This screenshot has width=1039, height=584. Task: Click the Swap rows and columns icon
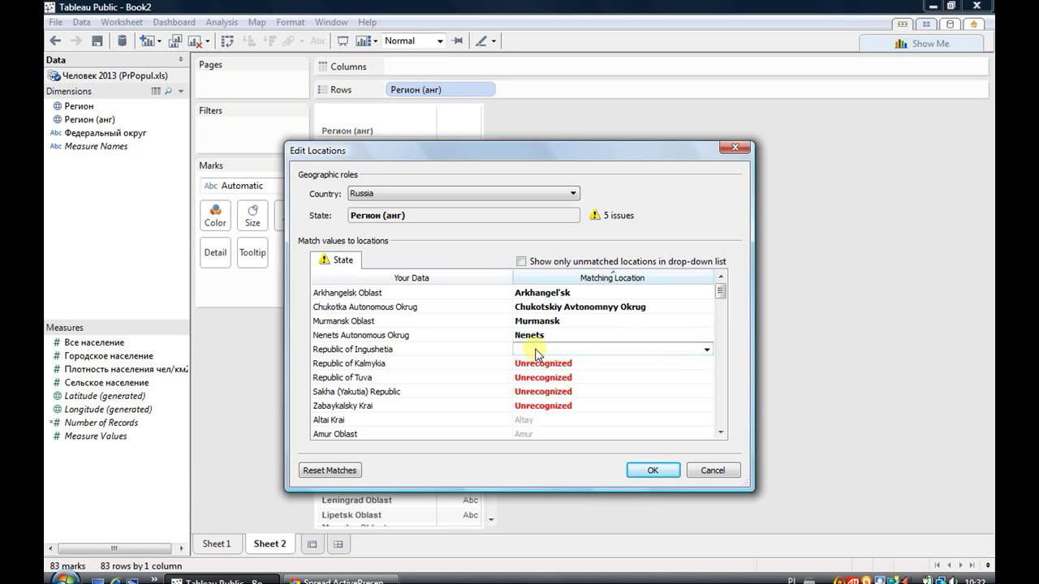[x=227, y=41]
